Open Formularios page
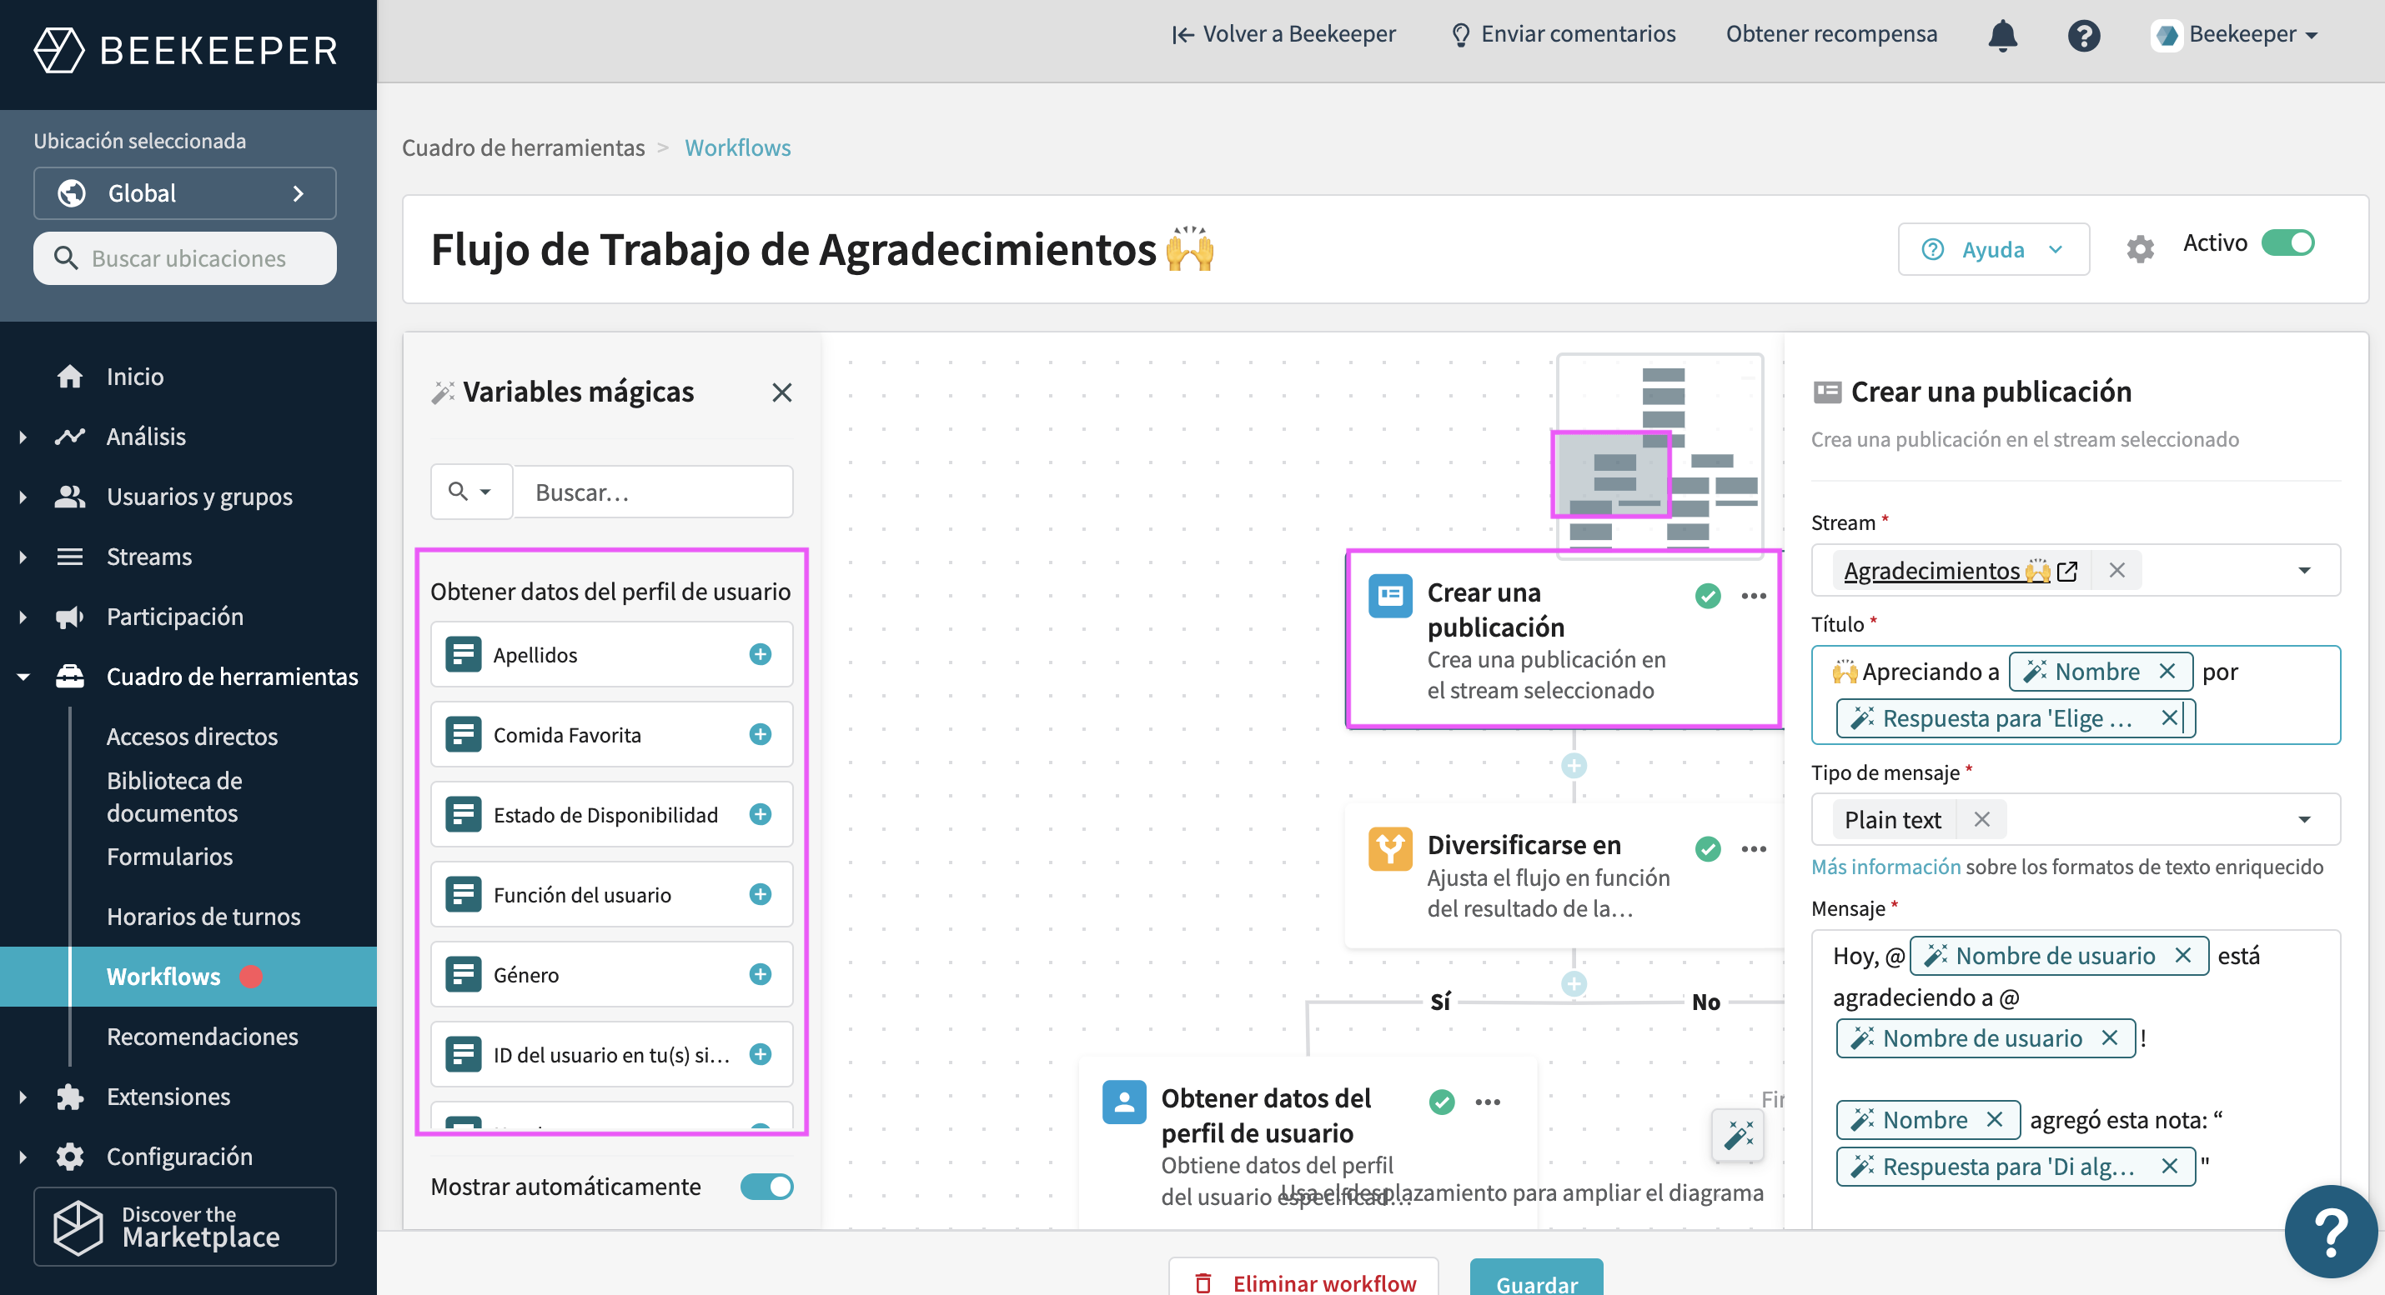 click(x=169, y=857)
